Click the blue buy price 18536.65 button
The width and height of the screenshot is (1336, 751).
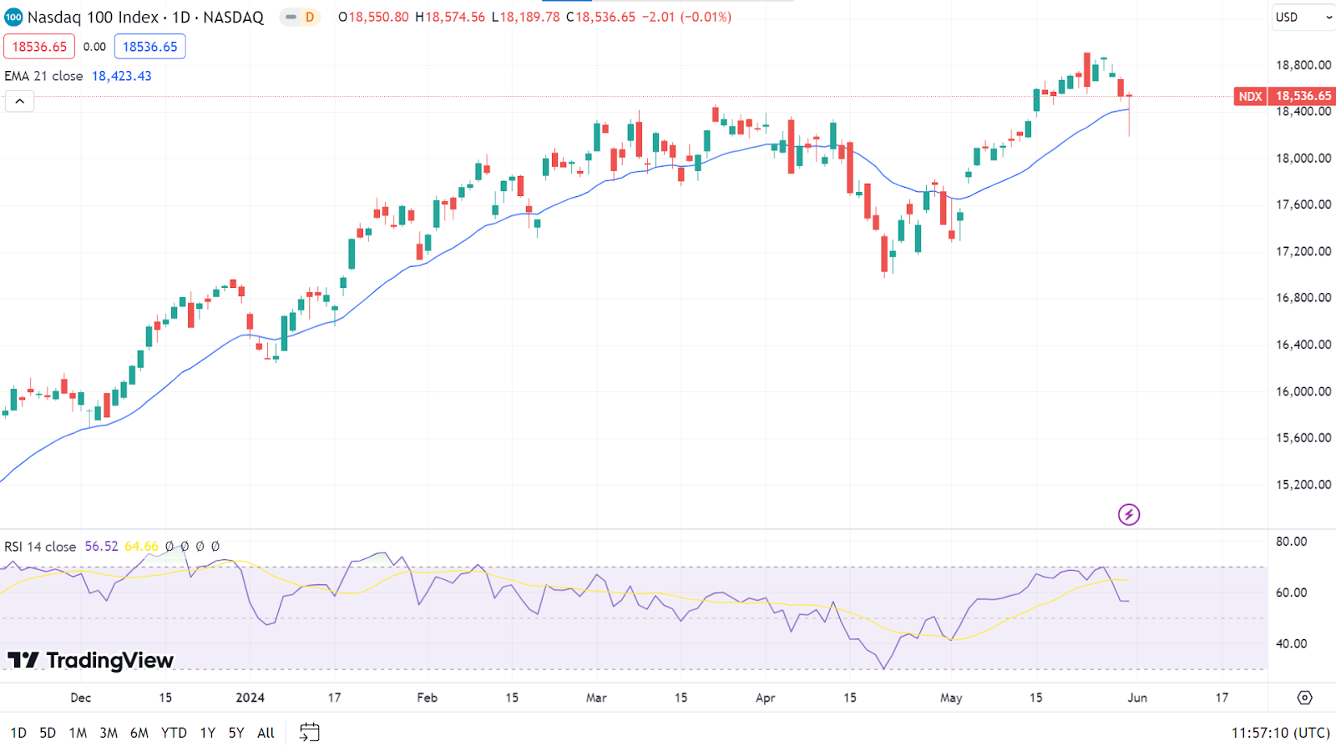[x=150, y=47]
